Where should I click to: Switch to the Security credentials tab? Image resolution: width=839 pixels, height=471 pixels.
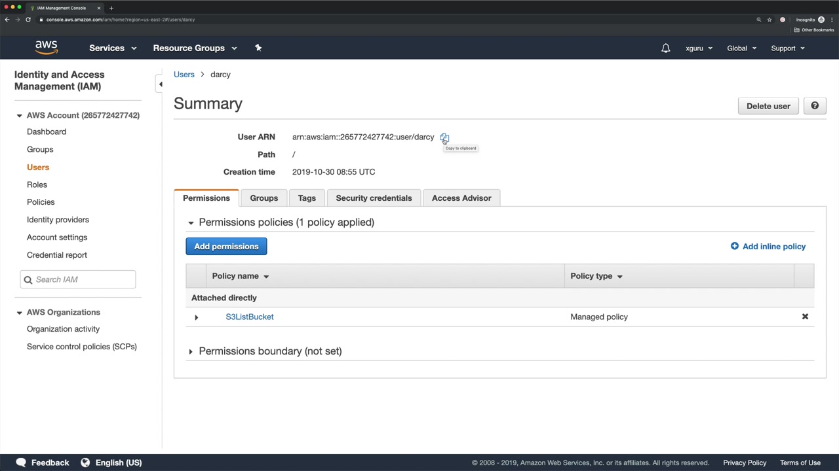point(374,198)
